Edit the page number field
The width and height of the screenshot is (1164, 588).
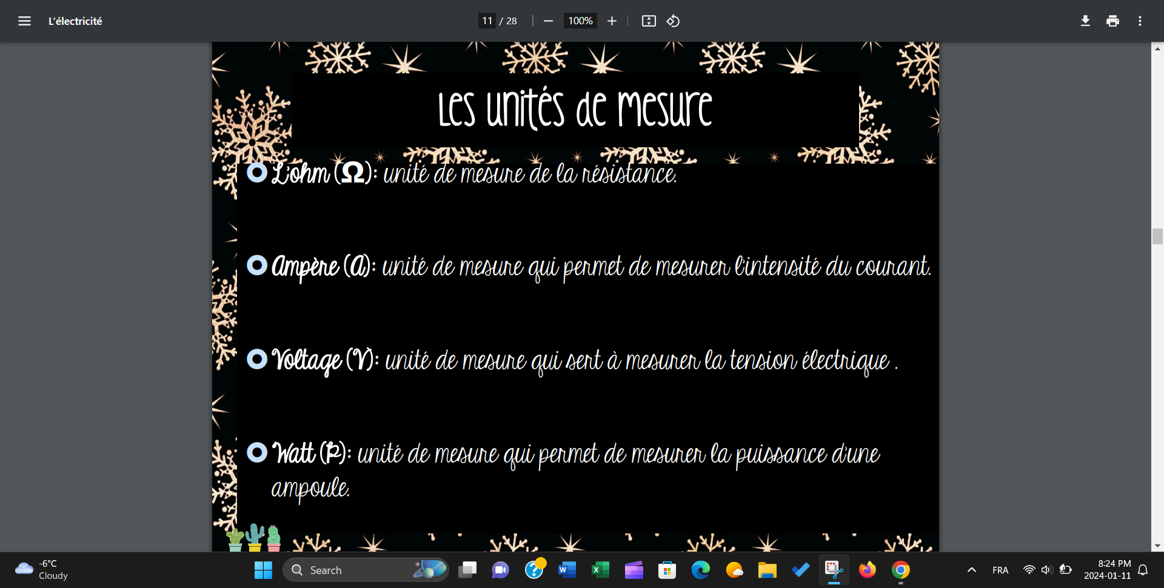(487, 21)
